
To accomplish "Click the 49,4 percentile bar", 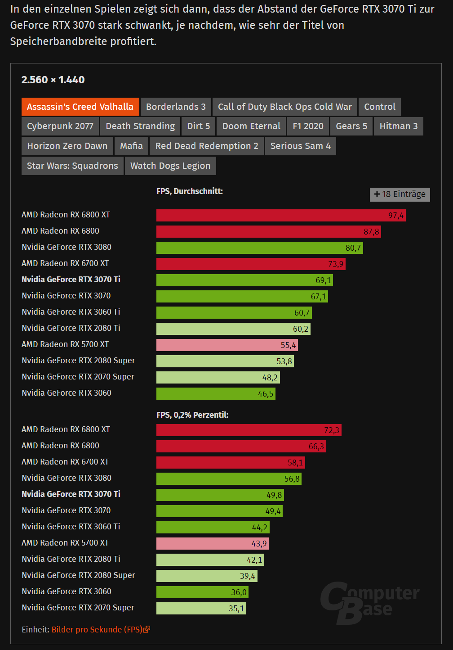I will pos(220,511).
